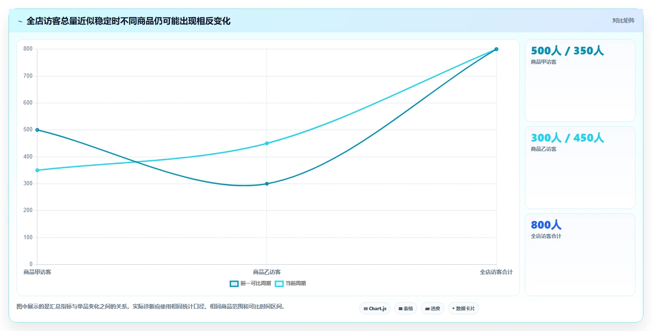Image resolution: width=652 pixels, height=331 pixels.
Task: Click the 对比矩阵 label in header
Action: (623, 20)
